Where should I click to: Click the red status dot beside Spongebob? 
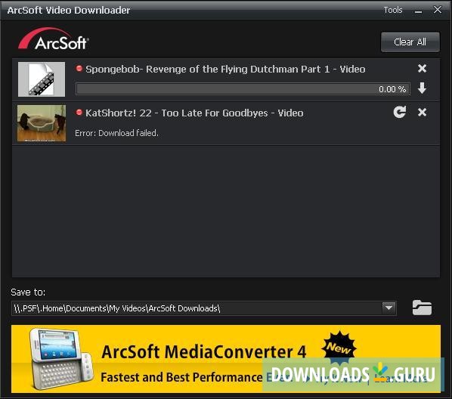(x=79, y=69)
